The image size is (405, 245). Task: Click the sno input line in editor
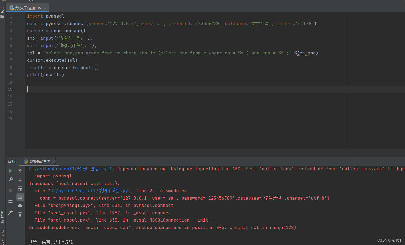tap(60, 38)
